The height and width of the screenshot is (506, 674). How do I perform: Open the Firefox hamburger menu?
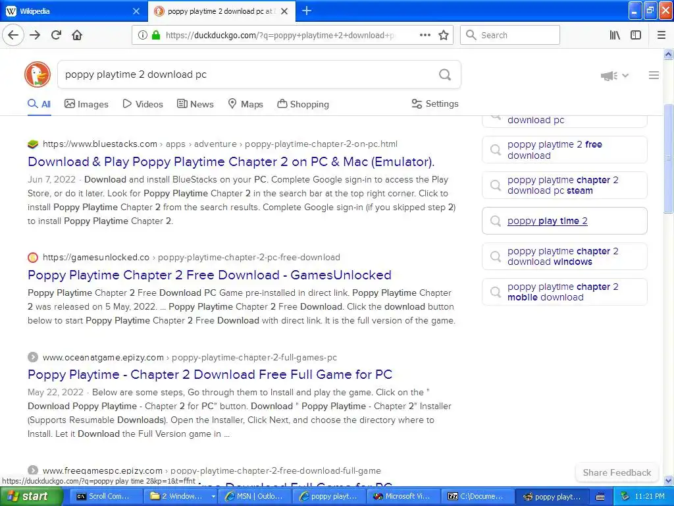661,36
